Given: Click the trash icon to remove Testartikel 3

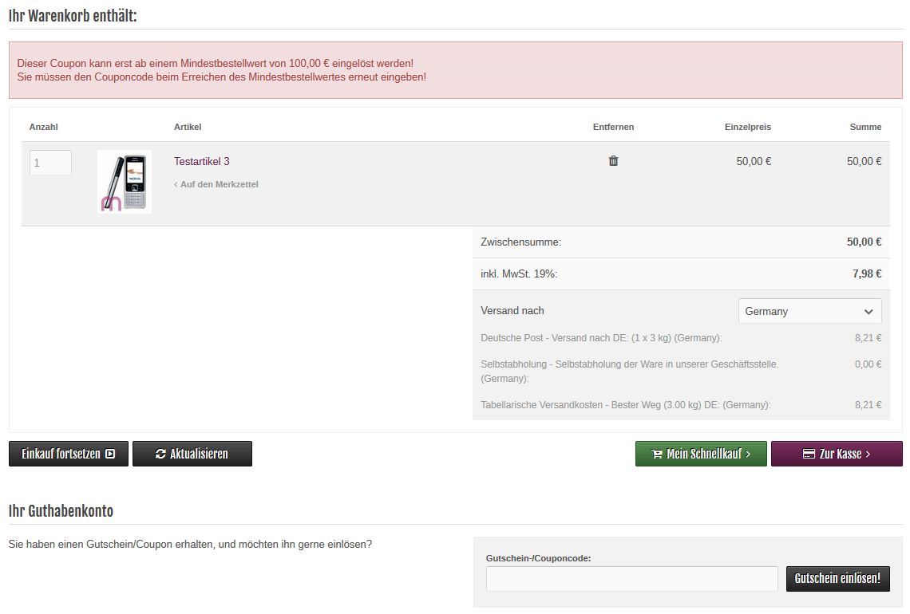Looking at the screenshot, I should pos(613,161).
